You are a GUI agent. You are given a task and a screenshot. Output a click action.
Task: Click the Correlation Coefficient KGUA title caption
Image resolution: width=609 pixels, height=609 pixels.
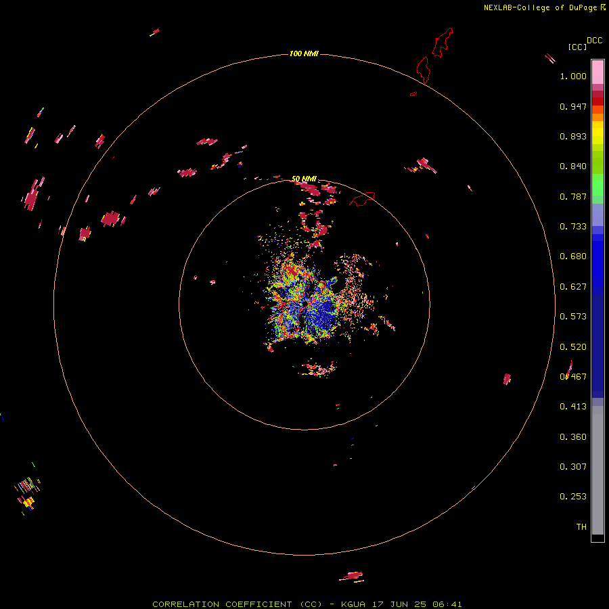point(307,604)
